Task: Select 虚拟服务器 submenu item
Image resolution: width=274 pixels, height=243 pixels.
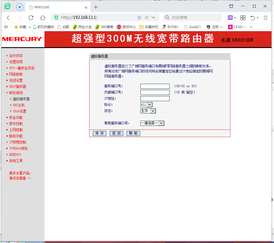Action: (x=21, y=99)
